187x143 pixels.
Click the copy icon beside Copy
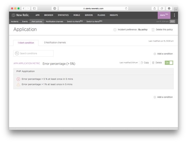point(142,63)
